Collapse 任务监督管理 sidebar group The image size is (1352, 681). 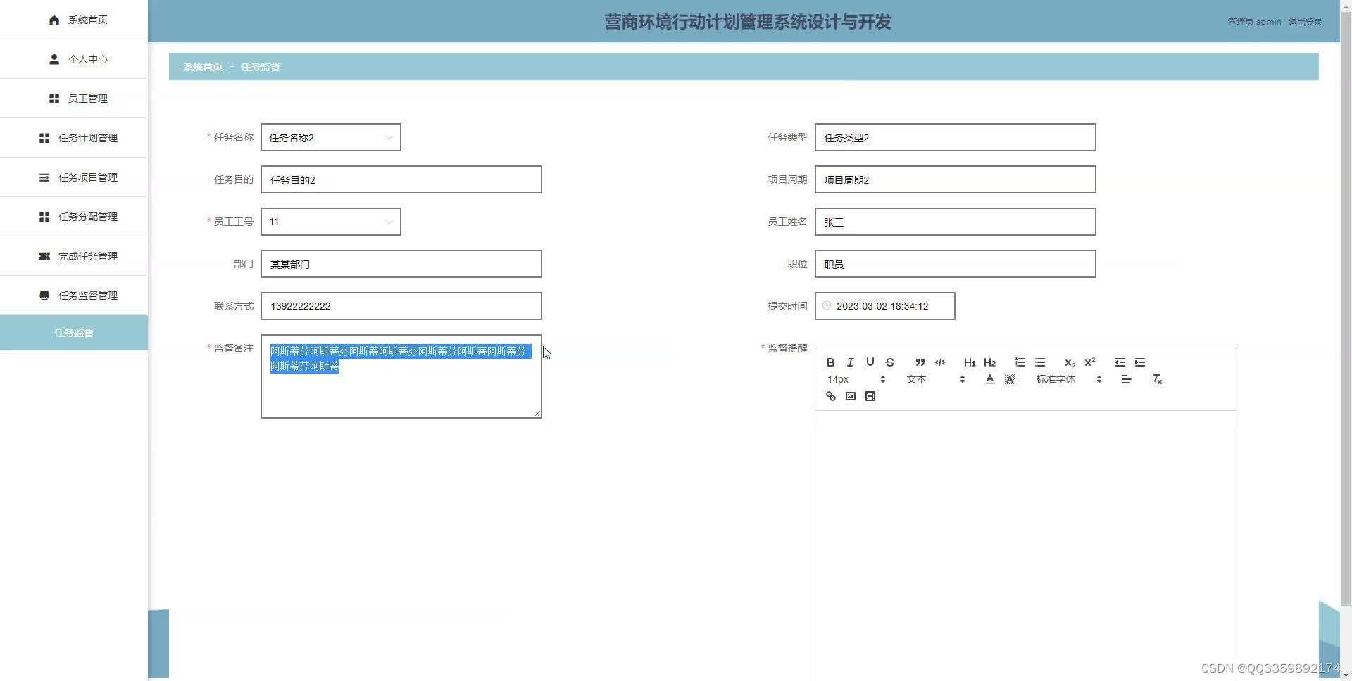pos(74,295)
